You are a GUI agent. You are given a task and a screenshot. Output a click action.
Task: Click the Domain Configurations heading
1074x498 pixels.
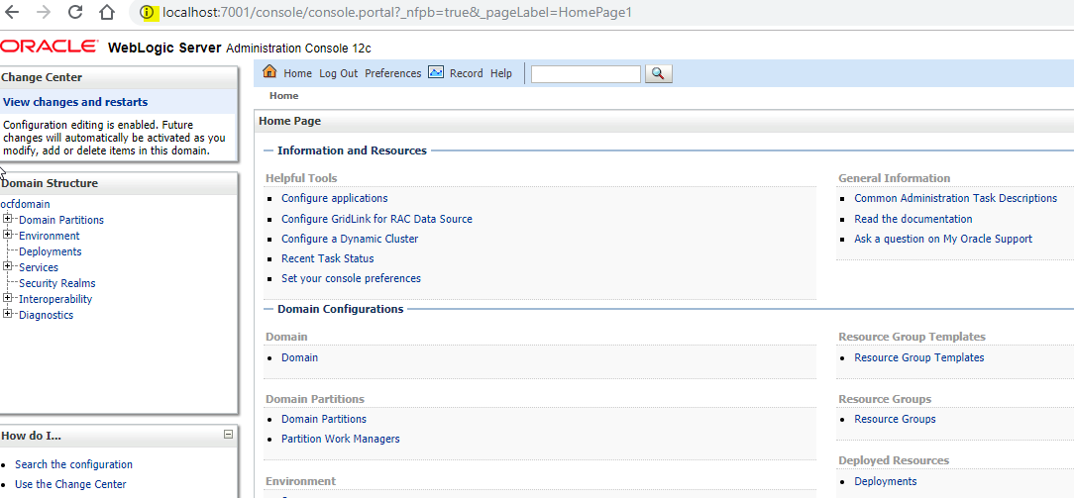(x=341, y=309)
